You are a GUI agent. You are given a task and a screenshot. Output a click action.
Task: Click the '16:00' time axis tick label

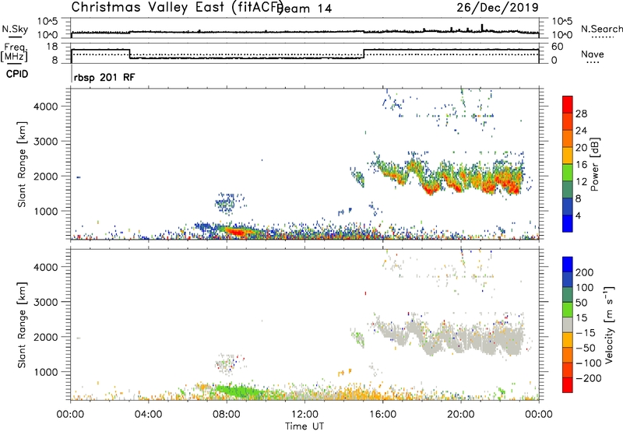click(382, 415)
